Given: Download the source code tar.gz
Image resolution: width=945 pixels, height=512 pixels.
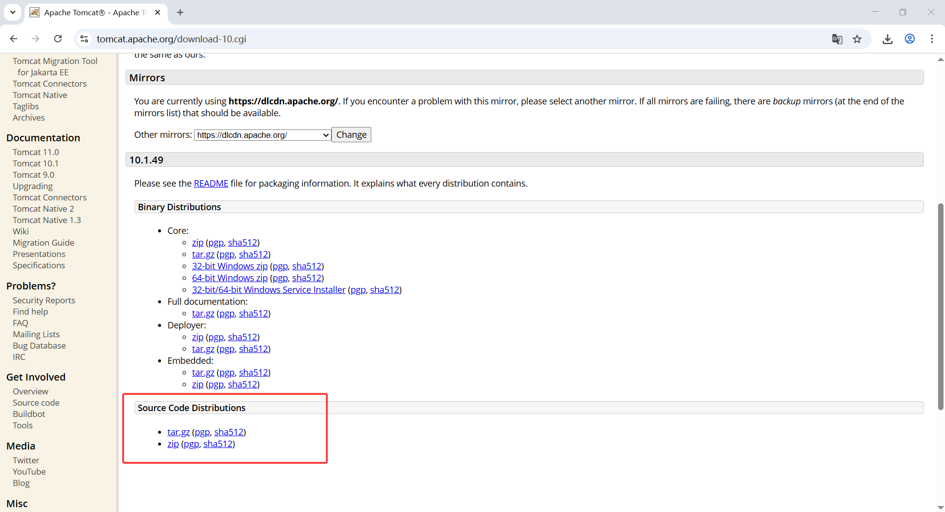Looking at the screenshot, I should pos(178,432).
